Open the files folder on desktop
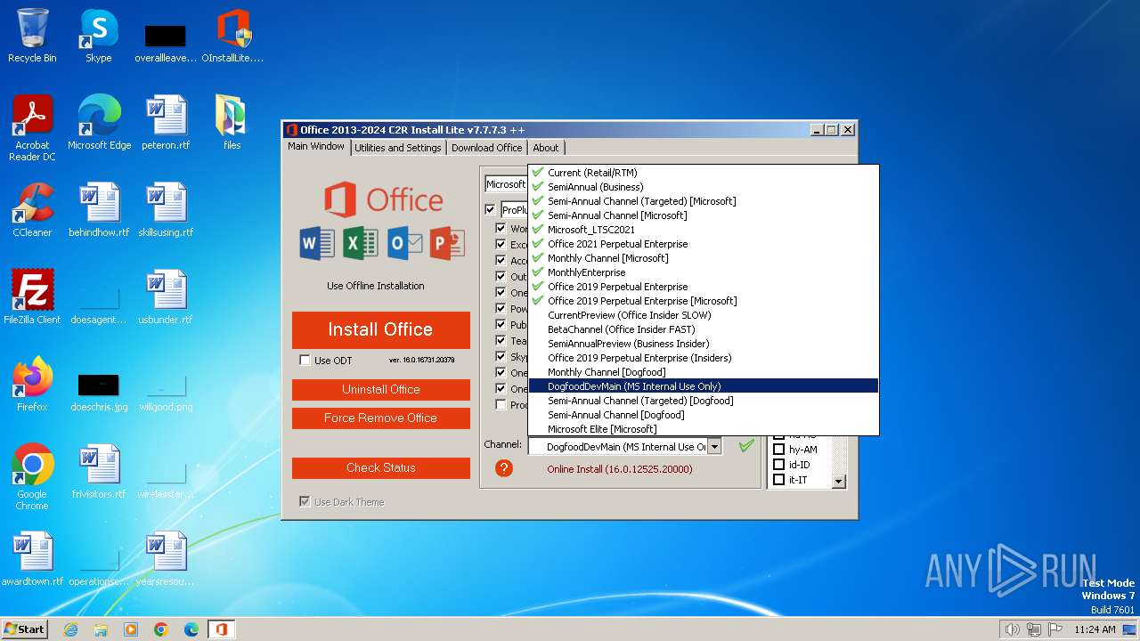Image resolution: width=1140 pixels, height=641 pixels. pyautogui.click(x=232, y=122)
